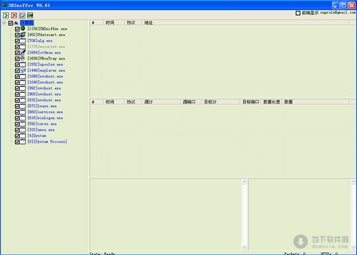Select [832]svchost.exe in the tree
This screenshot has width=357, height=255.
point(44,100)
